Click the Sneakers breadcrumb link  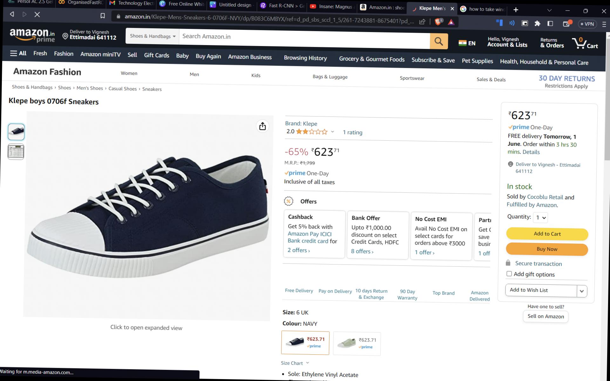(152, 89)
